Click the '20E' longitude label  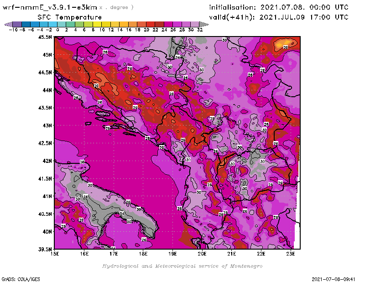202,254
